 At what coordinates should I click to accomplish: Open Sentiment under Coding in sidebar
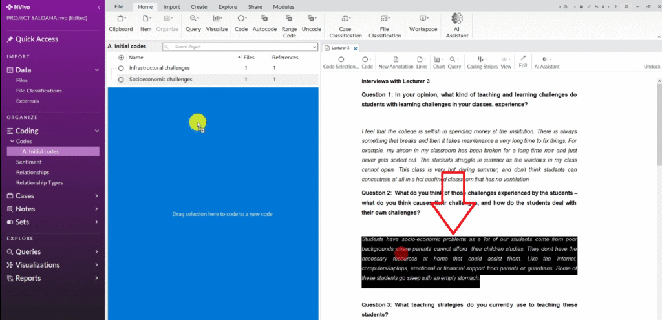pos(29,162)
